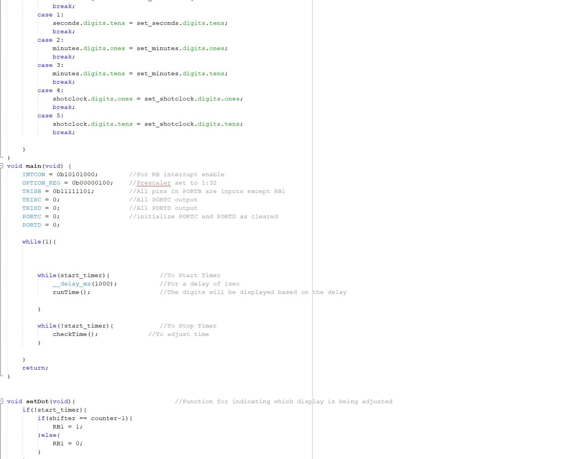This screenshot has width=578, height=459.
Task: Click the value 0b00000100
Action: click(x=90, y=183)
